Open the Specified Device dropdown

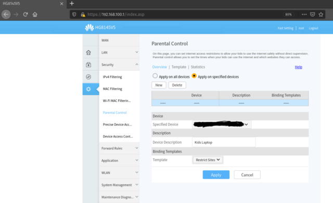pos(222,124)
